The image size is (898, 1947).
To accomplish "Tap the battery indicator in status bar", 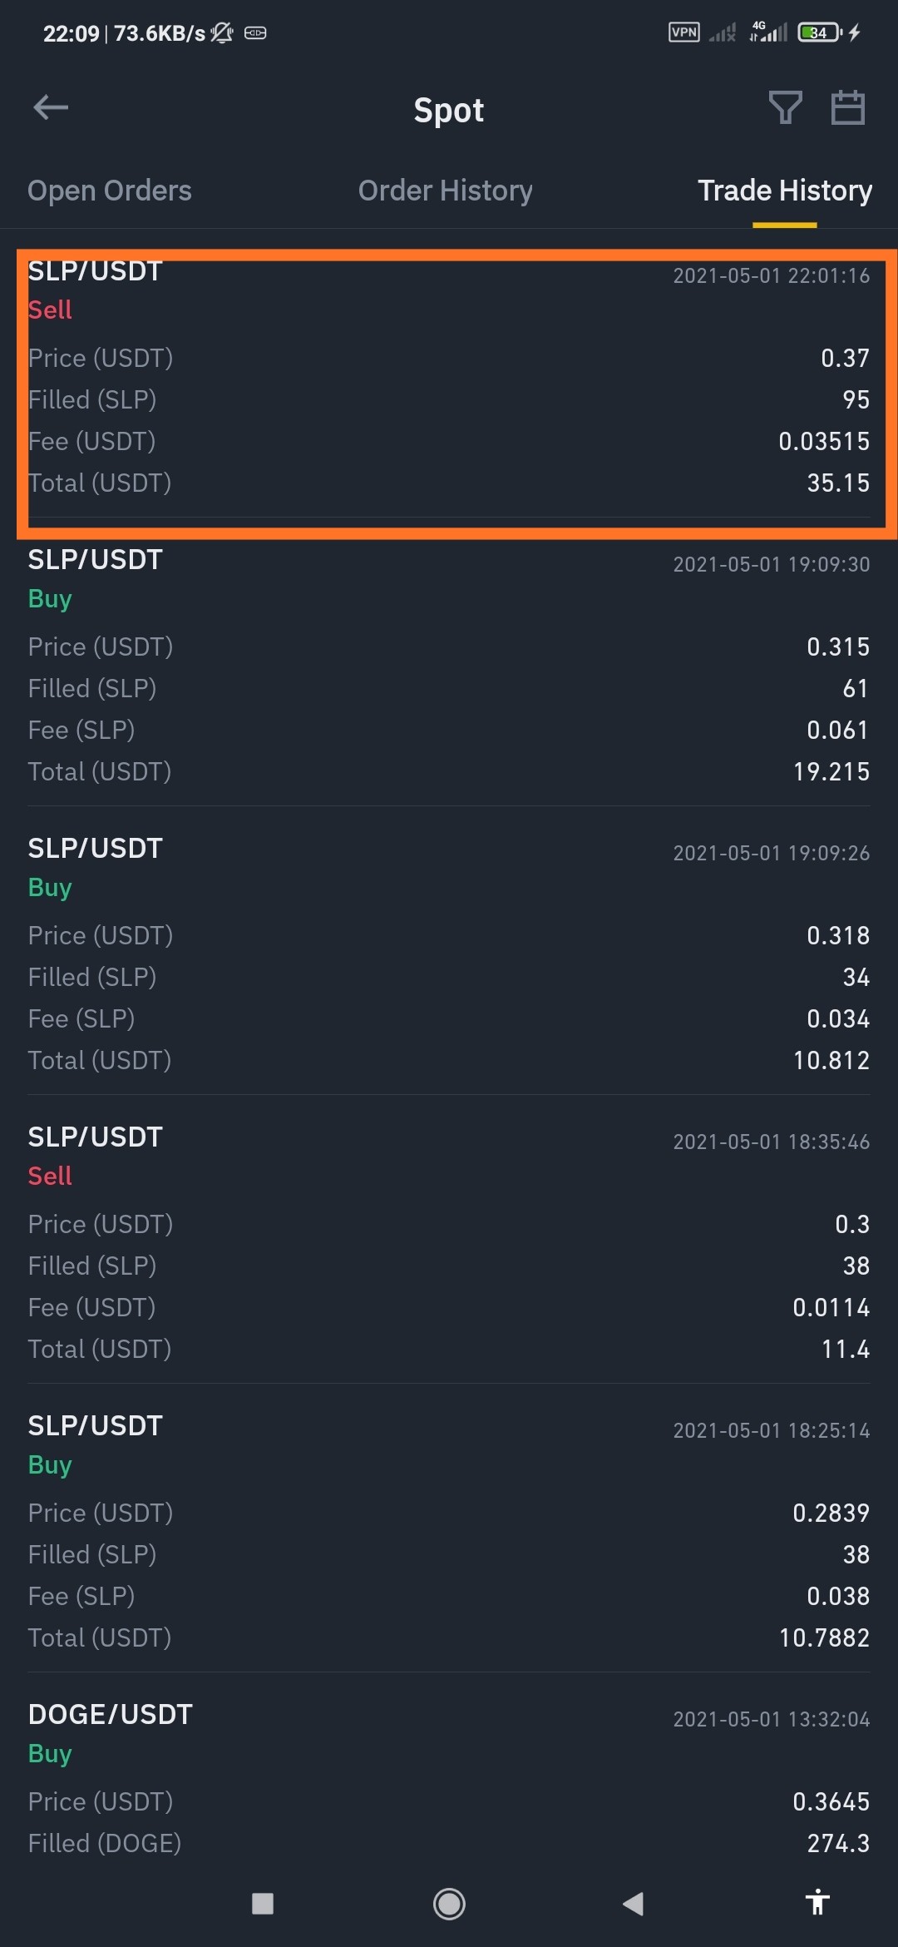I will (820, 32).
